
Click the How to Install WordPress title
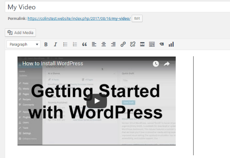click(53, 64)
